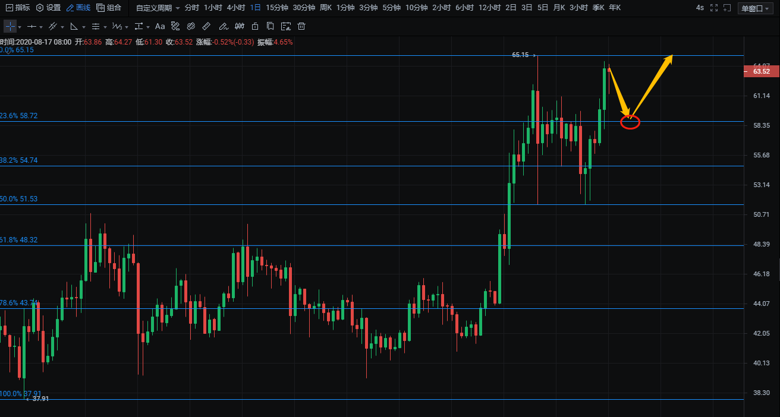Expand the 单窗口 window layout dropdown

755,8
